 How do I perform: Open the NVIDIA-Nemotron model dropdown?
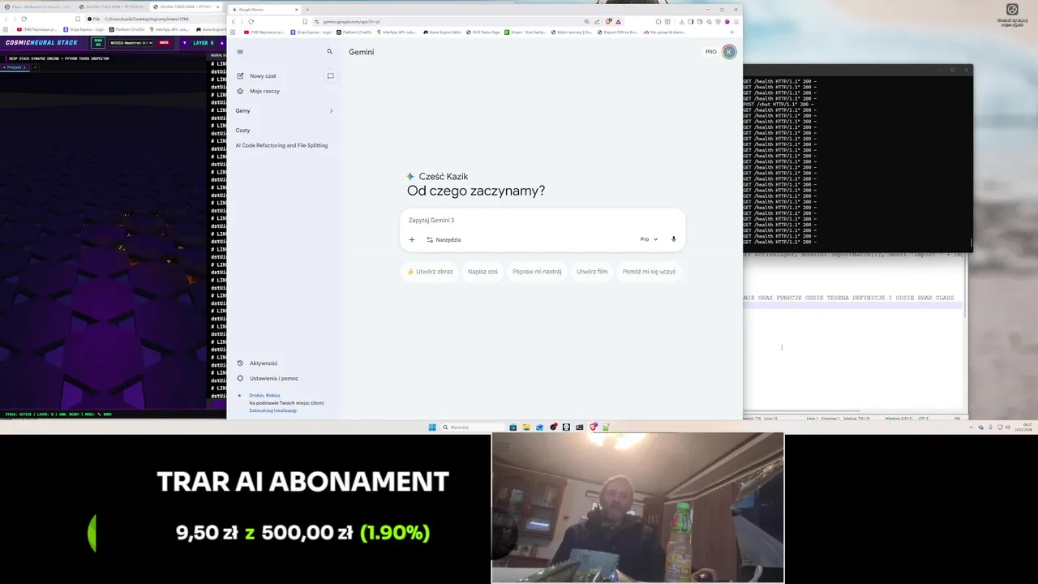(x=131, y=43)
